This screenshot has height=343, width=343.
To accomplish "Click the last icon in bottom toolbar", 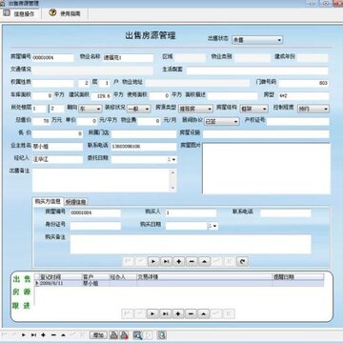I will pos(162,334).
